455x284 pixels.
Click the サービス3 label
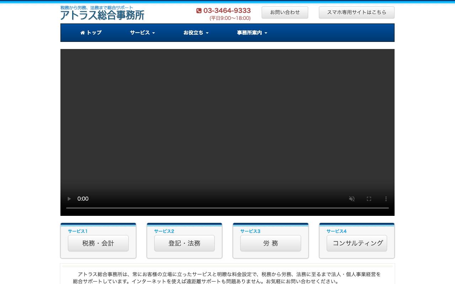click(x=250, y=231)
